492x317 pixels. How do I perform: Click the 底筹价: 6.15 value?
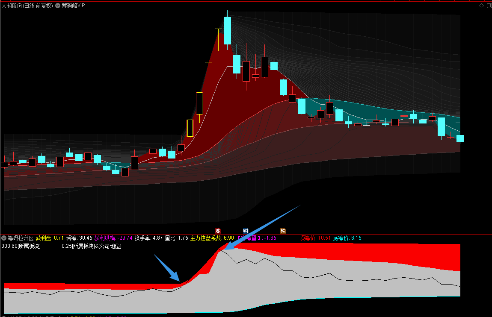point(347,238)
